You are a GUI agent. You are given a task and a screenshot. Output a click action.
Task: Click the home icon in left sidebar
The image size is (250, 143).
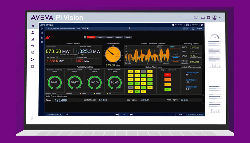tap(33, 26)
